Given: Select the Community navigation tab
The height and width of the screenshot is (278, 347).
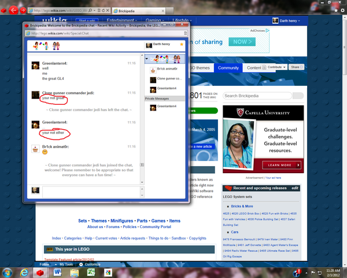Looking at the screenshot, I should [228, 68].
